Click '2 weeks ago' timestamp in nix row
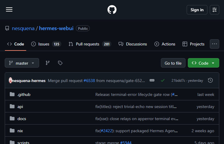Image resolution: width=224 pixels, height=144 pixels. tap(203, 131)
